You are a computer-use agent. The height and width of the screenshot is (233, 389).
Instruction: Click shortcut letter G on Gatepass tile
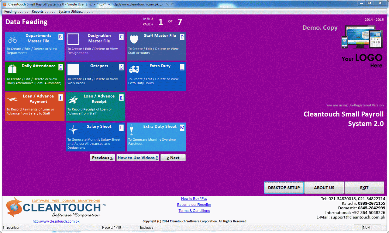click(x=121, y=67)
